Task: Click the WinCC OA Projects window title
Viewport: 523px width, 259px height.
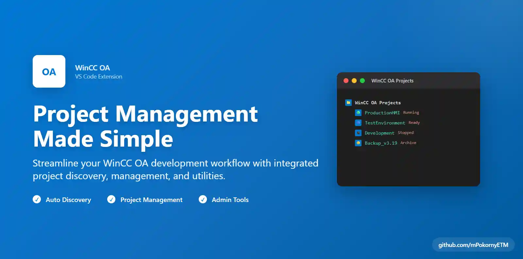Action: [x=392, y=80]
